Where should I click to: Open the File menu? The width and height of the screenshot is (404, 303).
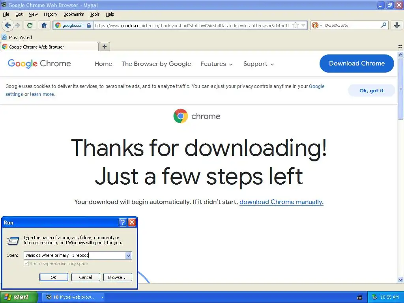[x=6, y=14]
